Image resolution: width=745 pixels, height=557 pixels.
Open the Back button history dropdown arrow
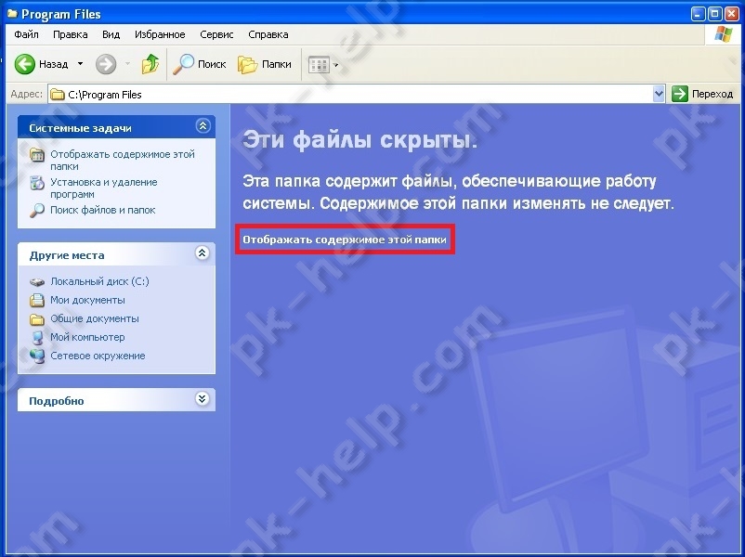[x=80, y=64]
